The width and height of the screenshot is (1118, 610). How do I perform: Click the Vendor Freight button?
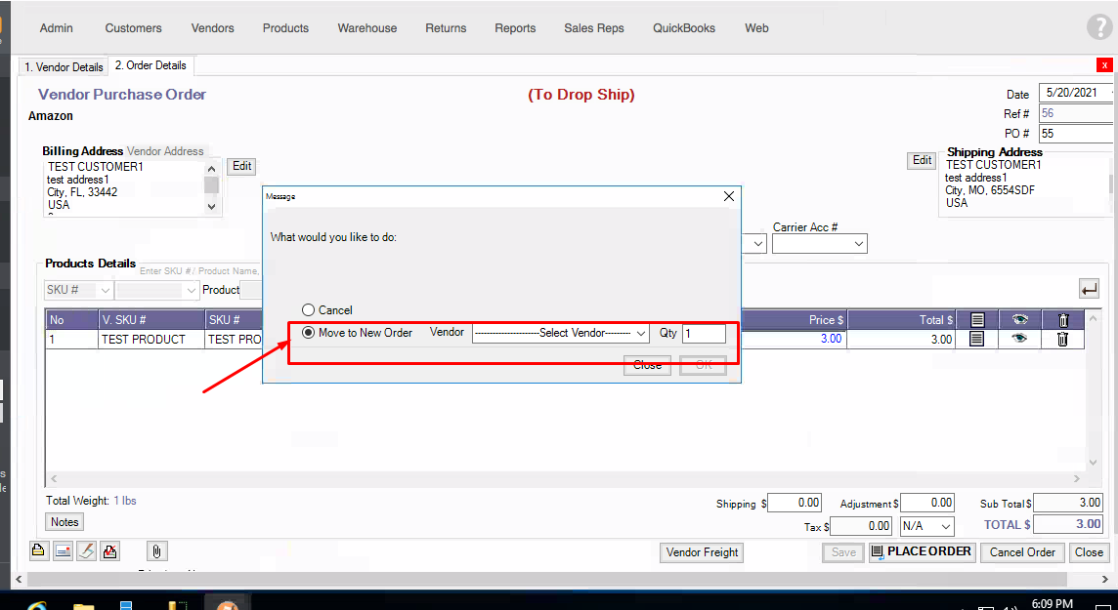point(702,552)
